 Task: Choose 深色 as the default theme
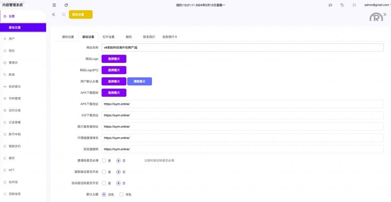click(121, 194)
